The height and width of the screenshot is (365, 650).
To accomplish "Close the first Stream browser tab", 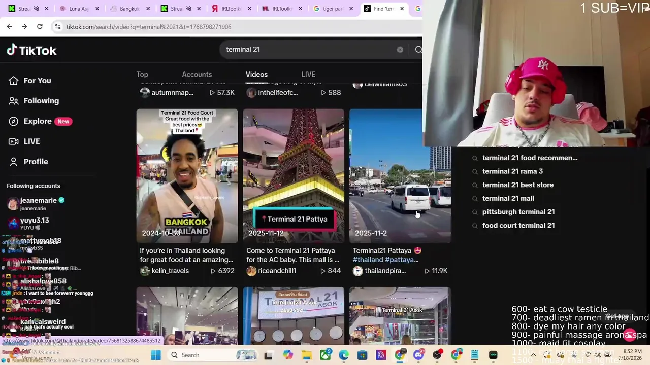I will pyautogui.click(x=47, y=9).
